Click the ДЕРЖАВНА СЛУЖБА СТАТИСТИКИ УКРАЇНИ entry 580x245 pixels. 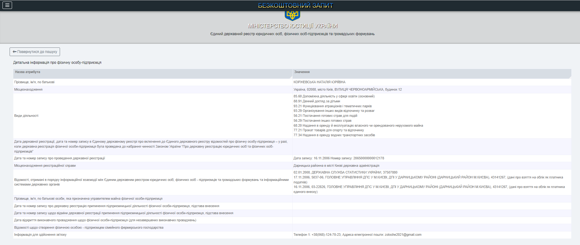click(x=345, y=173)
